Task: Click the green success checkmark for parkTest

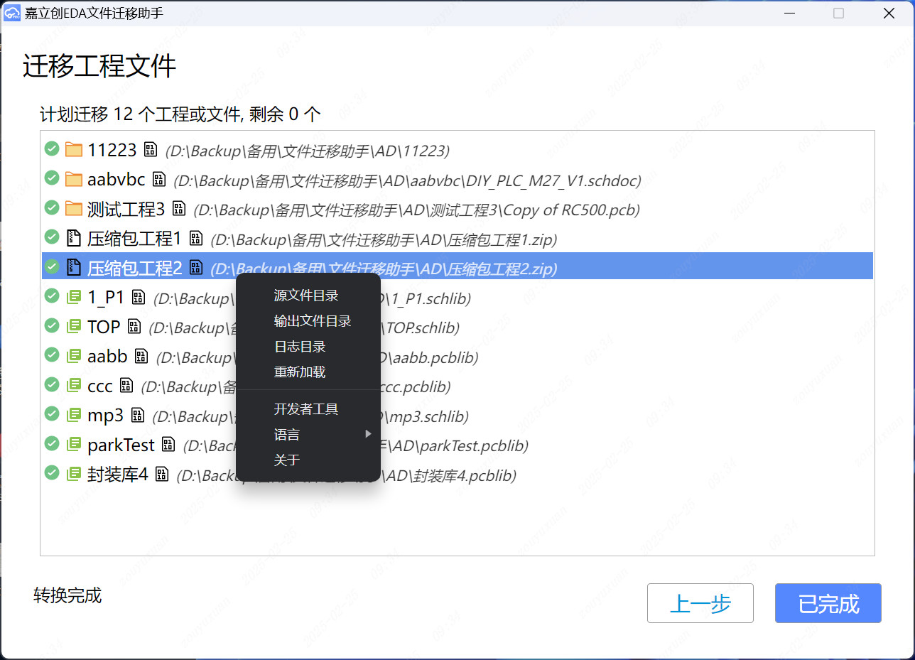Action: (52, 443)
